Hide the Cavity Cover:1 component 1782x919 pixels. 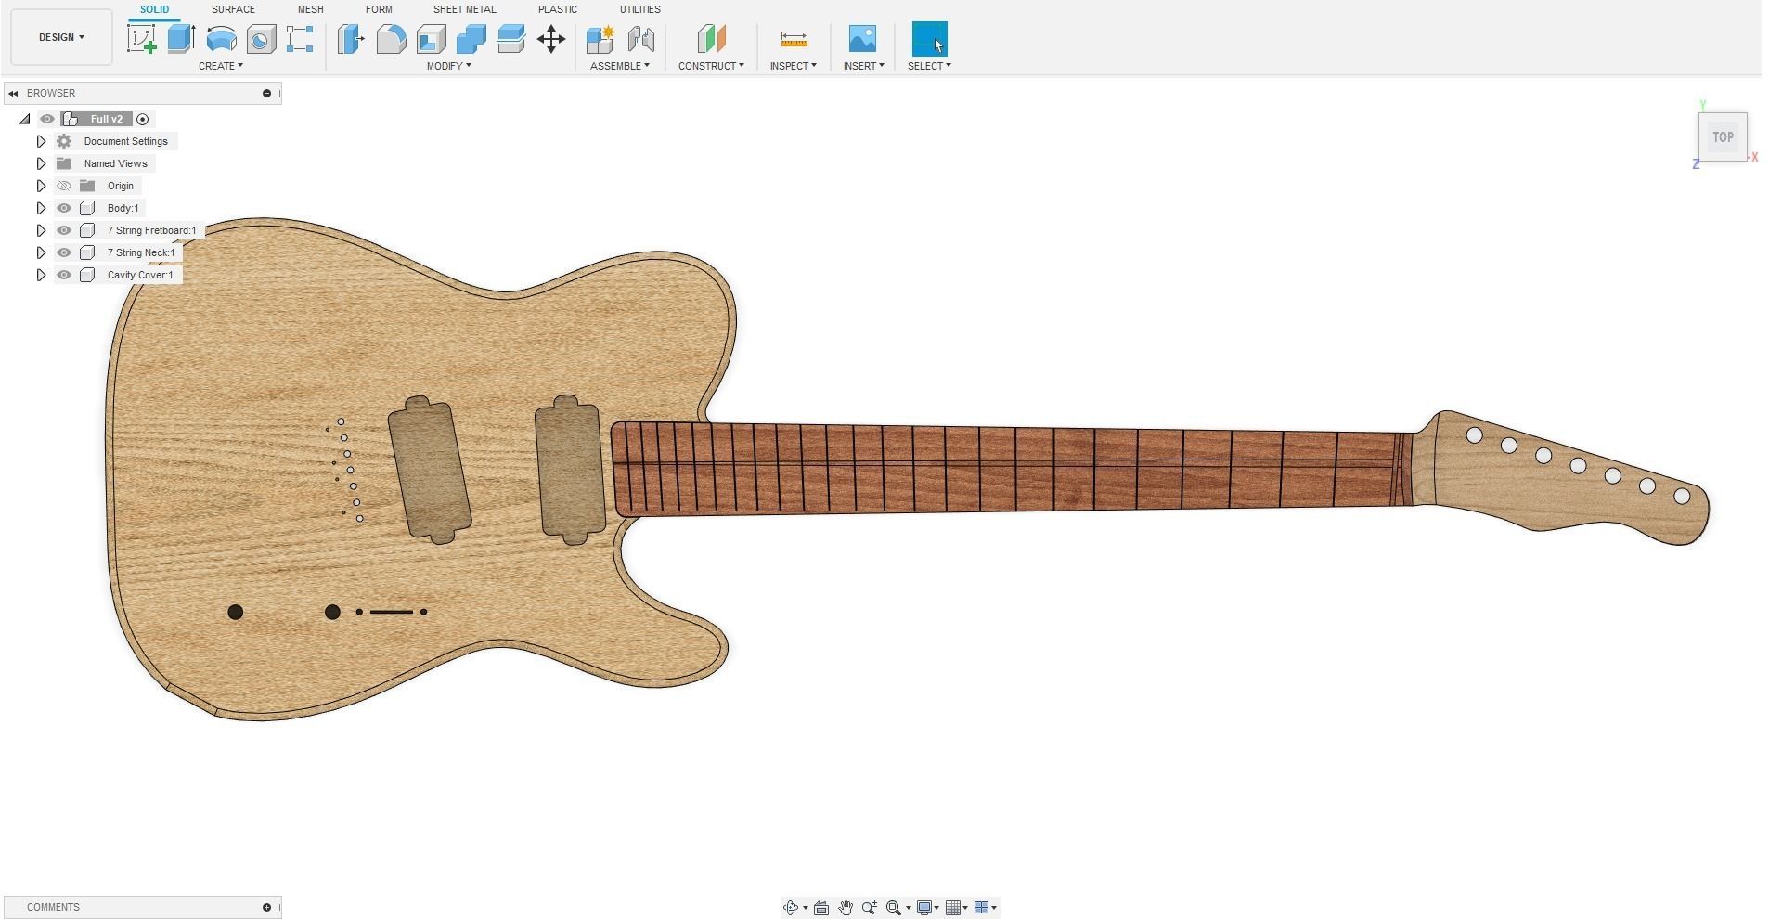(x=63, y=275)
